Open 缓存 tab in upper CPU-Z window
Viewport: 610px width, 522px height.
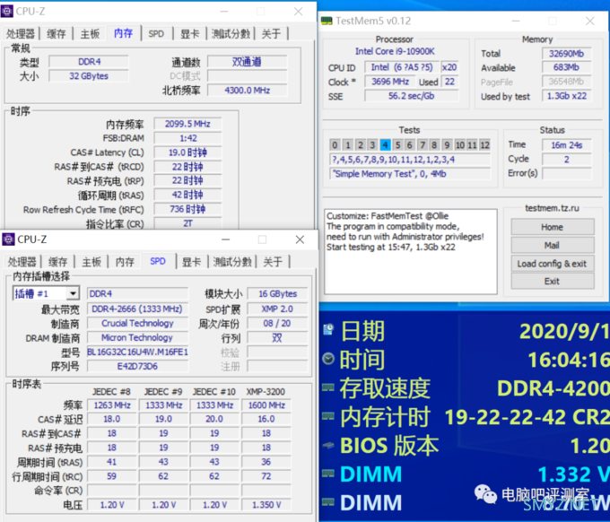(x=56, y=34)
